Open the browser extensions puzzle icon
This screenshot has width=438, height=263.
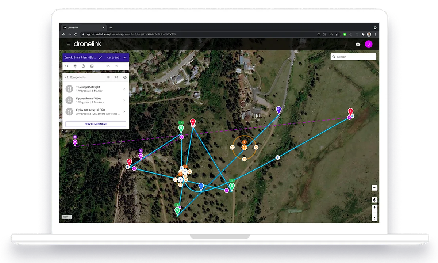[363, 34]
